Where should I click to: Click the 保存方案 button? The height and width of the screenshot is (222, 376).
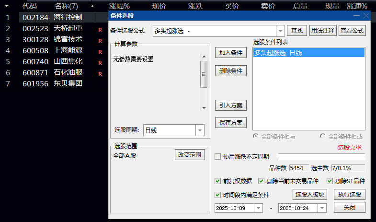(231, 123)
